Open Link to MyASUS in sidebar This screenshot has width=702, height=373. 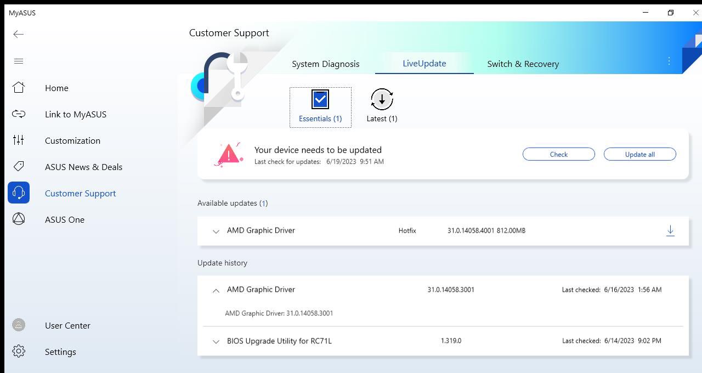click(76, 114)
